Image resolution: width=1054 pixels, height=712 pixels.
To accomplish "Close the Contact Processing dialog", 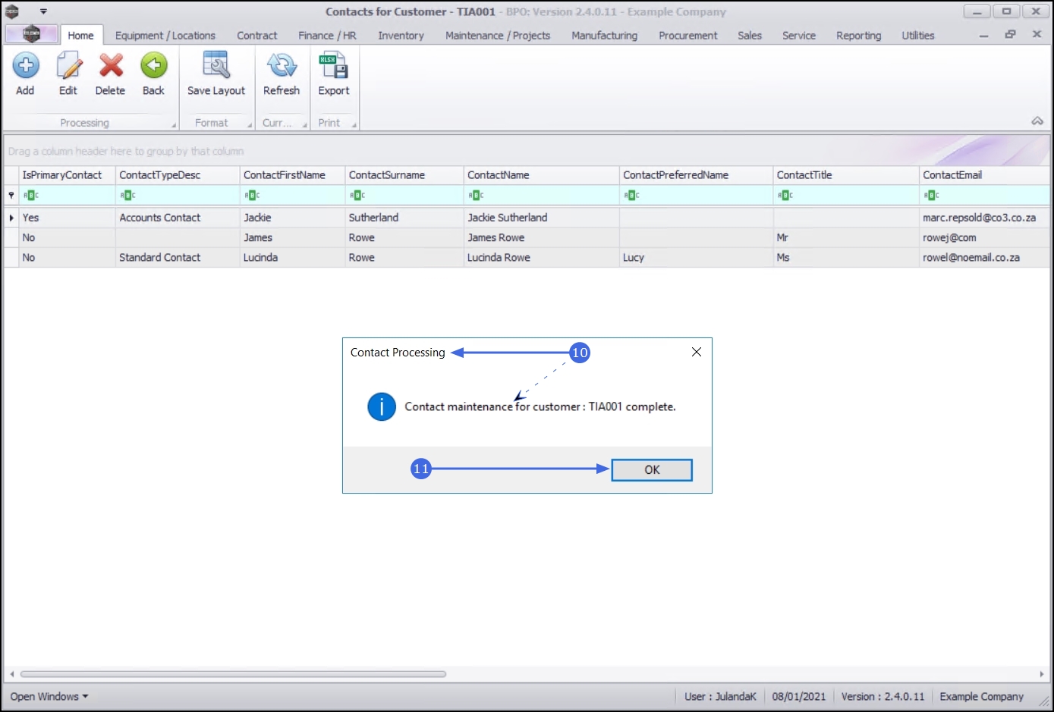I will pos(697,352).
